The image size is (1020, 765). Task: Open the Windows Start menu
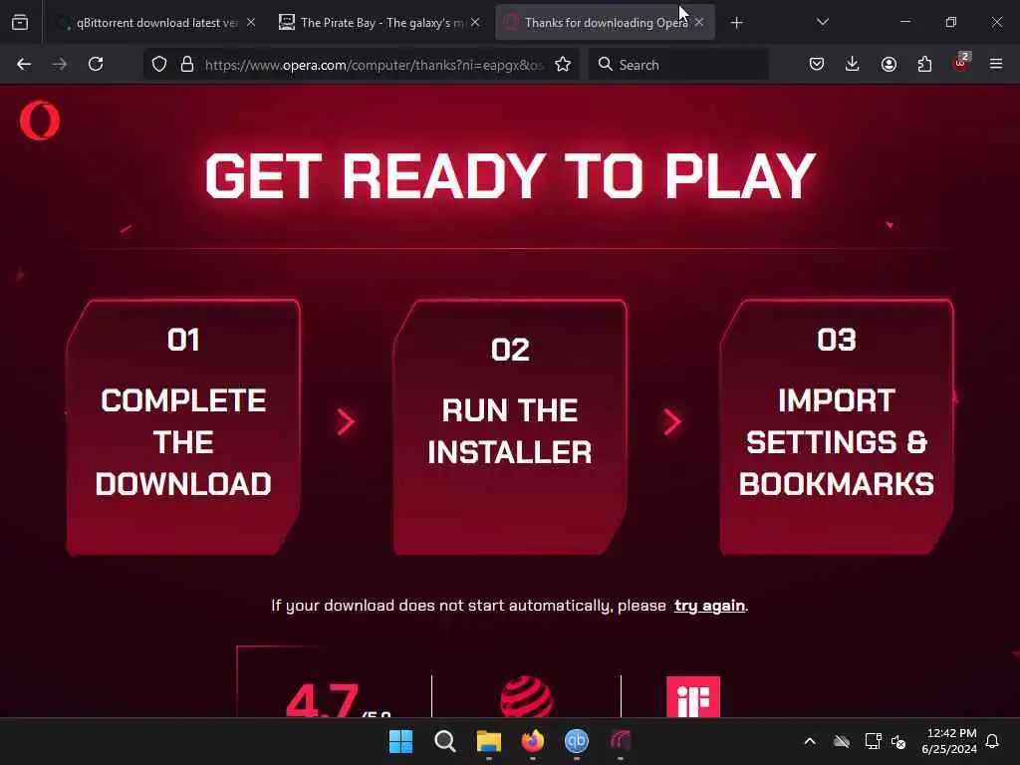[x=400, y=741]
